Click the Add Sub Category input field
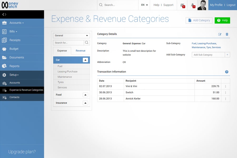 pos(208,55)
